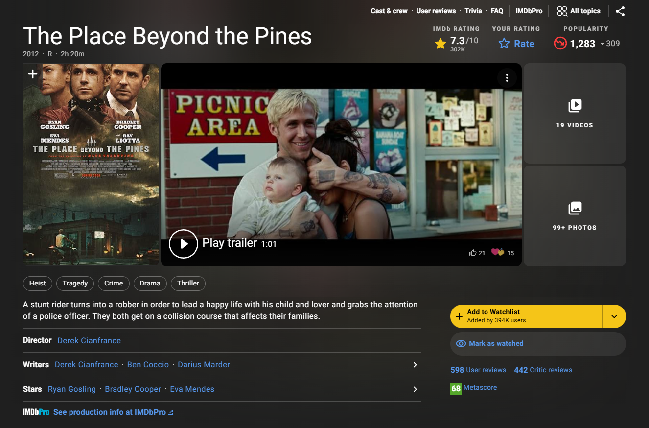Click the movie poster thumbnail
This screenshot has height=428, width=649.
91,165
